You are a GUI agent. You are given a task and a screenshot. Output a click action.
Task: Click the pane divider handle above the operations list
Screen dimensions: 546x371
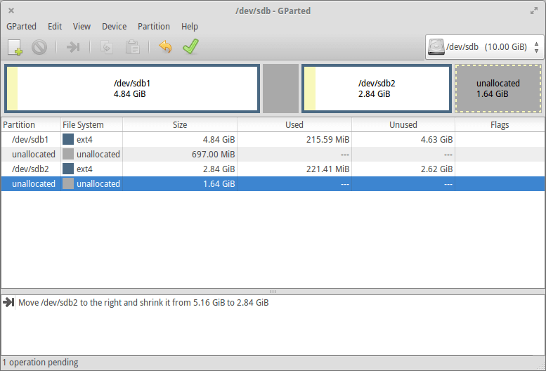273,291
